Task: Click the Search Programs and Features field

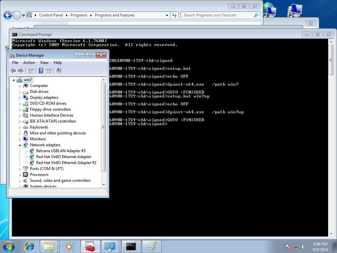Action: 220,15
